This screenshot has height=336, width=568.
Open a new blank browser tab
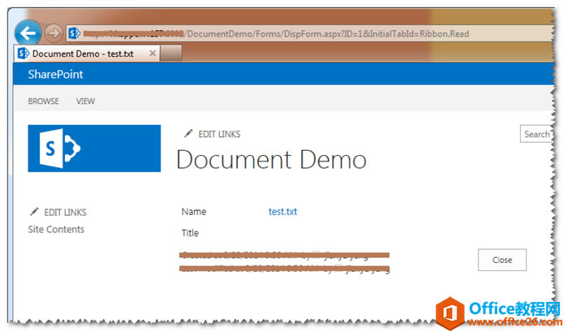pos(171,54)
